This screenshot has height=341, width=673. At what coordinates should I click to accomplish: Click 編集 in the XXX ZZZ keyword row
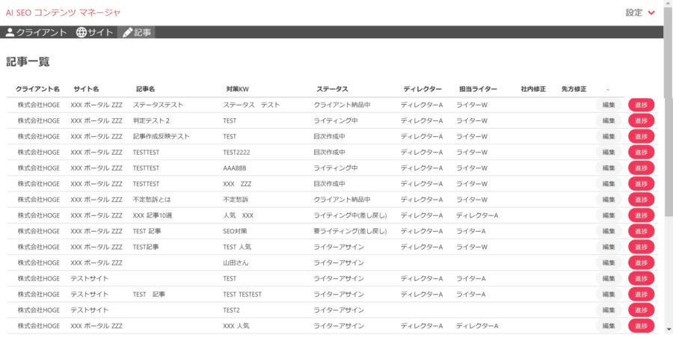click(x=609, y=184)
